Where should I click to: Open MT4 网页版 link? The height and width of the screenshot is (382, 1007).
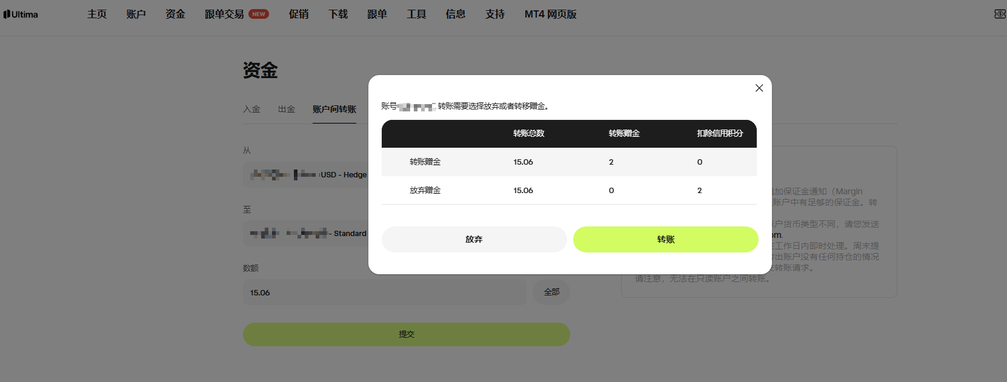551,14
